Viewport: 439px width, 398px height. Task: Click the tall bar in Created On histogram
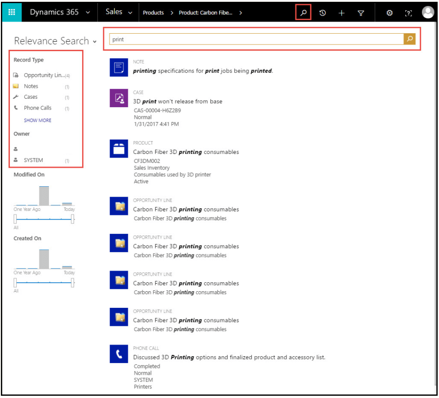tap(44, 259)
